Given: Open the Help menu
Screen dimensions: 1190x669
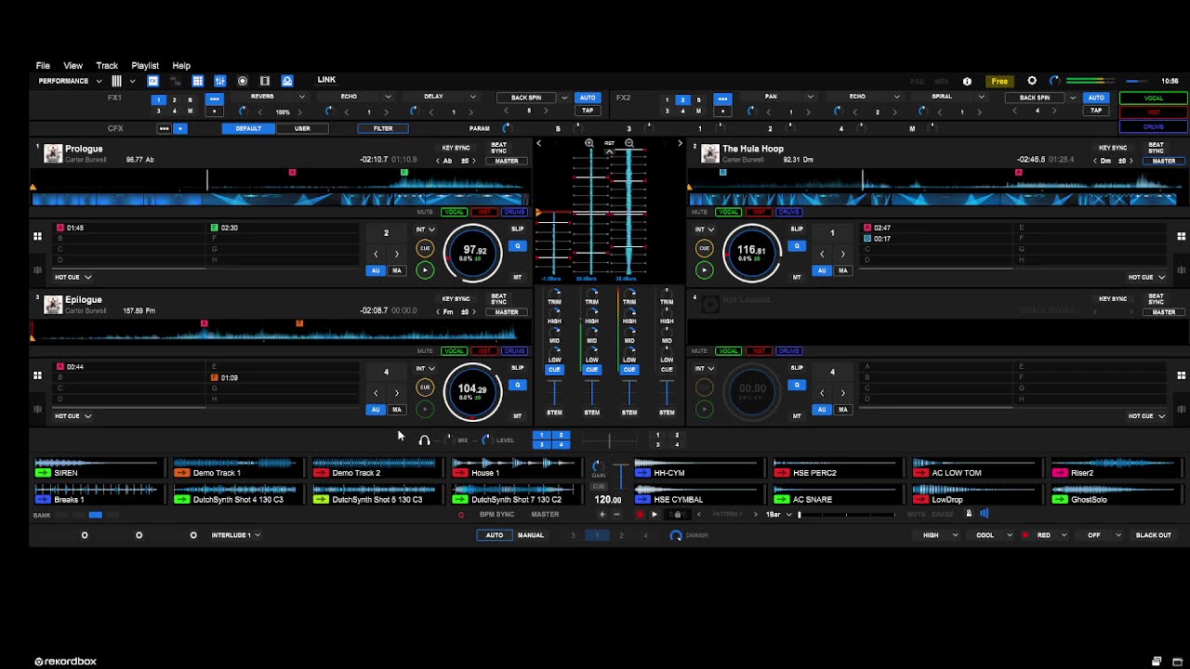Looking at the screenshot, I should pos(181,66).
